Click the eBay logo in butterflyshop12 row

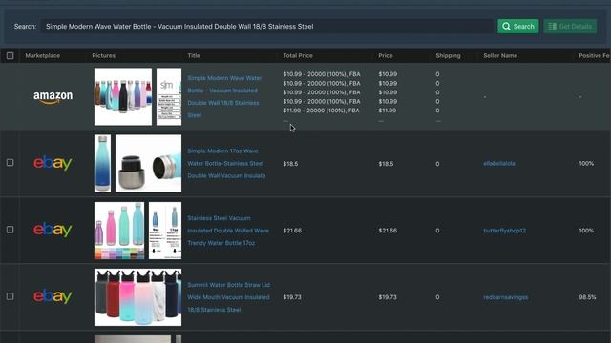pos(53,230)
